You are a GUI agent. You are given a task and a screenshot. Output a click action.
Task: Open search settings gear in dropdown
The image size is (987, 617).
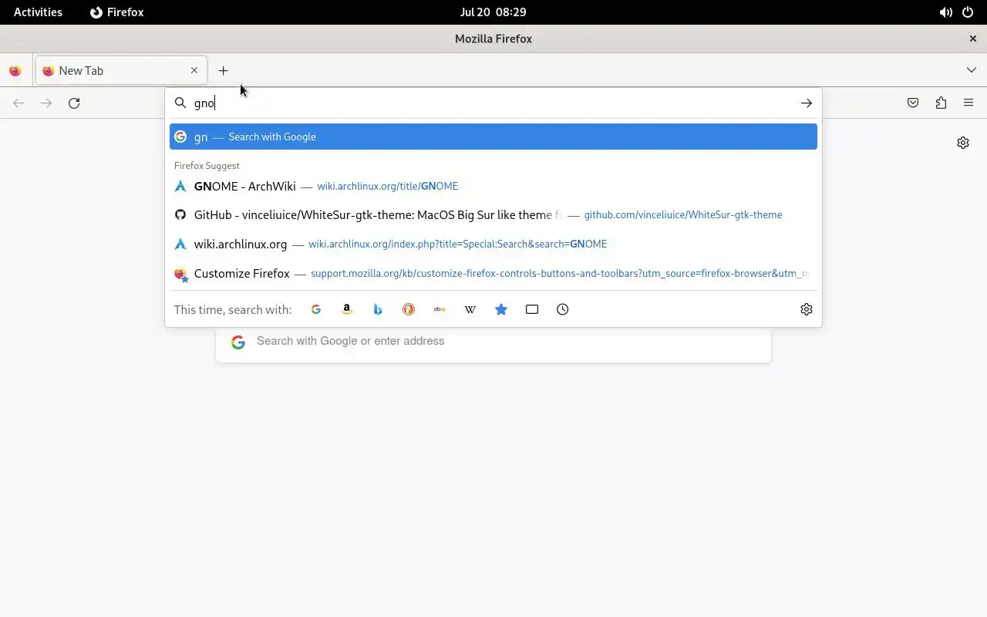point(807,309)
